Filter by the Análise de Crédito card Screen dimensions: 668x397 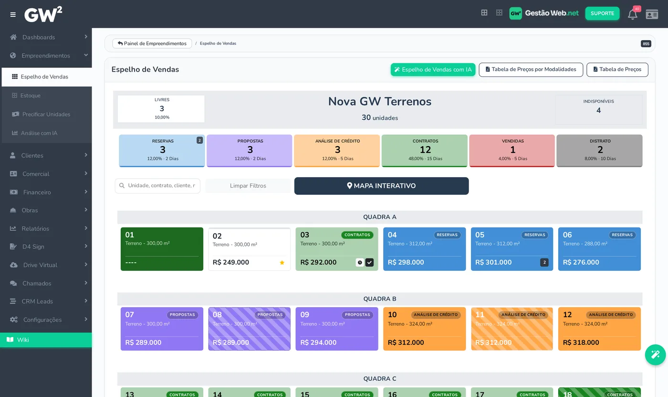pos(337,150)
